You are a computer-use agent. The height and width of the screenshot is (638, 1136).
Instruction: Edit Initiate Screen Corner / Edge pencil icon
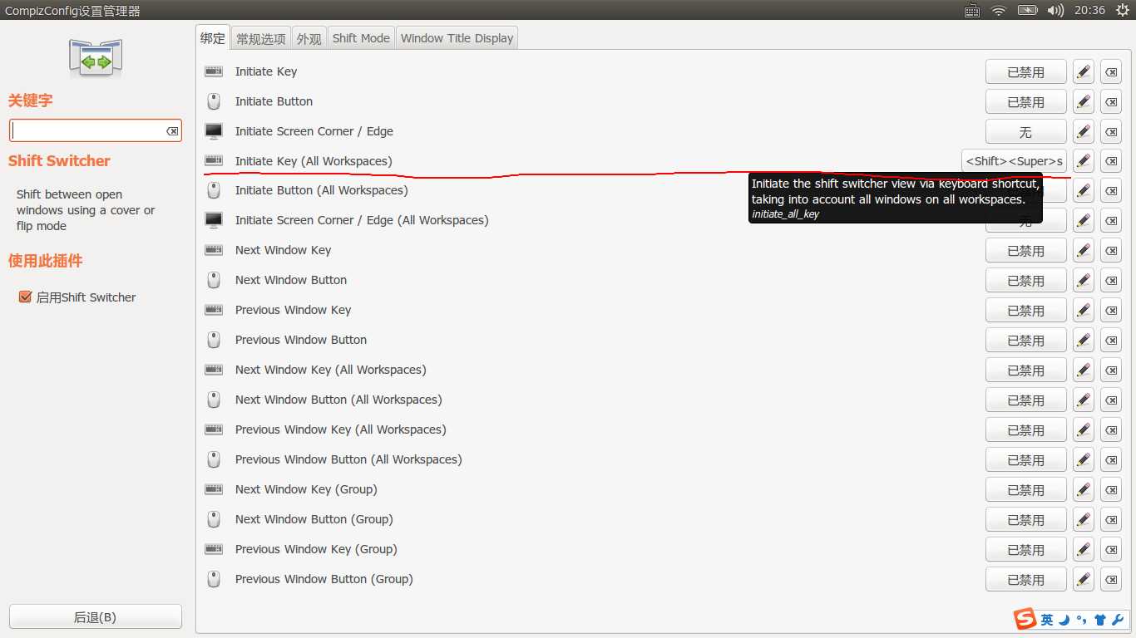1083,132
